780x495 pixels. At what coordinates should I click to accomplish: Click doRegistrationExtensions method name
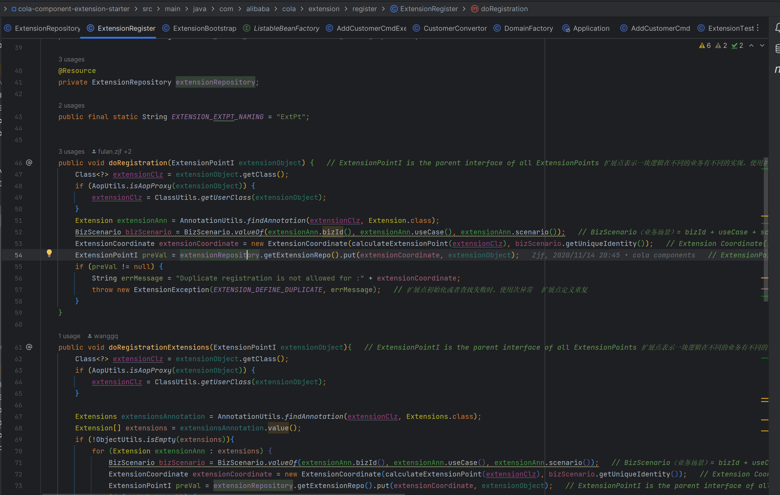pos(159,347)
